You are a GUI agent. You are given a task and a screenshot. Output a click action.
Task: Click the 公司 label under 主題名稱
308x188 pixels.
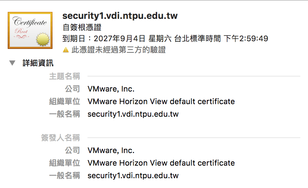72,89
